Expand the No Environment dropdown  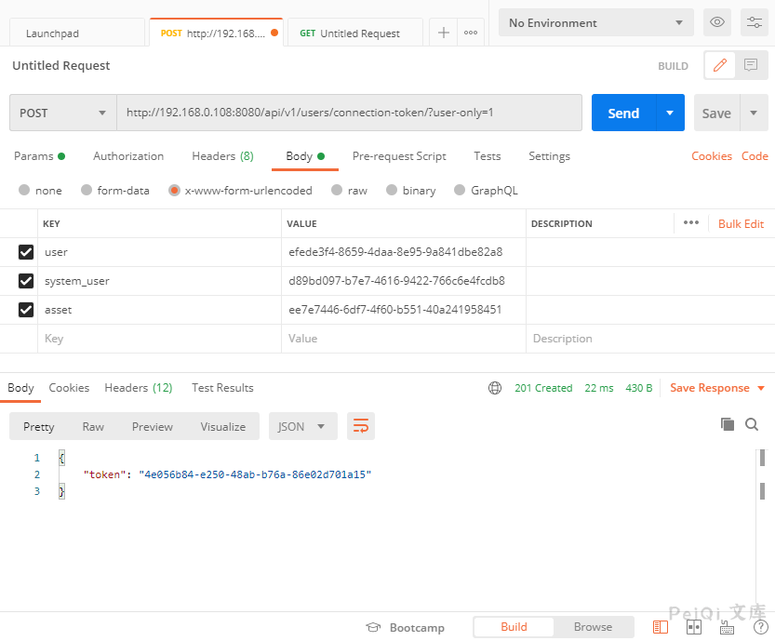596,23
